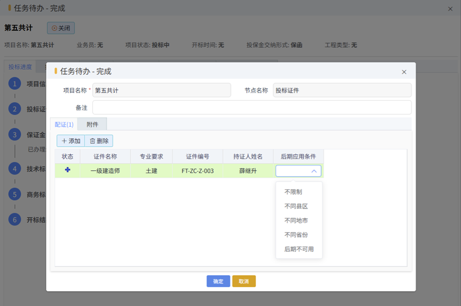
Task: Click the 节点名称 field showing 投标证件
Action: (342, 90)
